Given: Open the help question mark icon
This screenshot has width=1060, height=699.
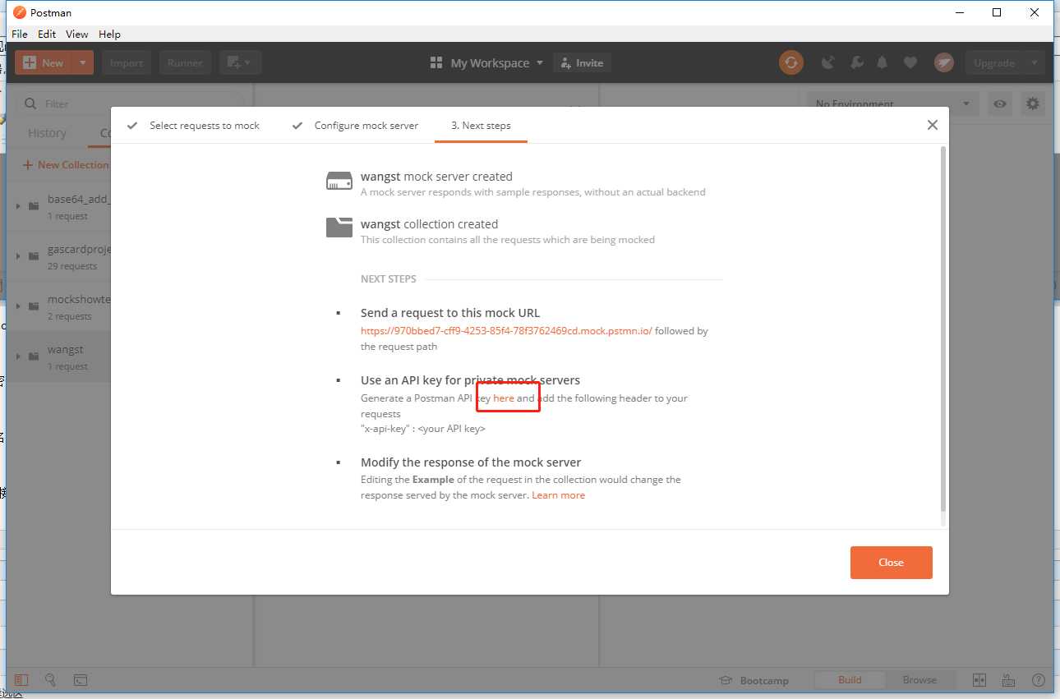Looking at the screenshot, I should click(x=1038, y=680).
